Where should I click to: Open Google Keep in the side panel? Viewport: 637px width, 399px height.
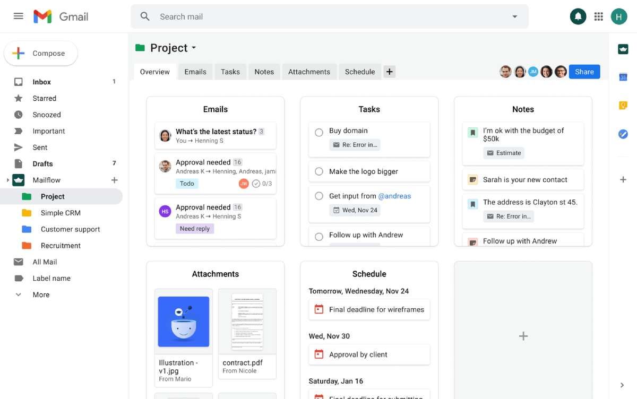coord(623,106)
